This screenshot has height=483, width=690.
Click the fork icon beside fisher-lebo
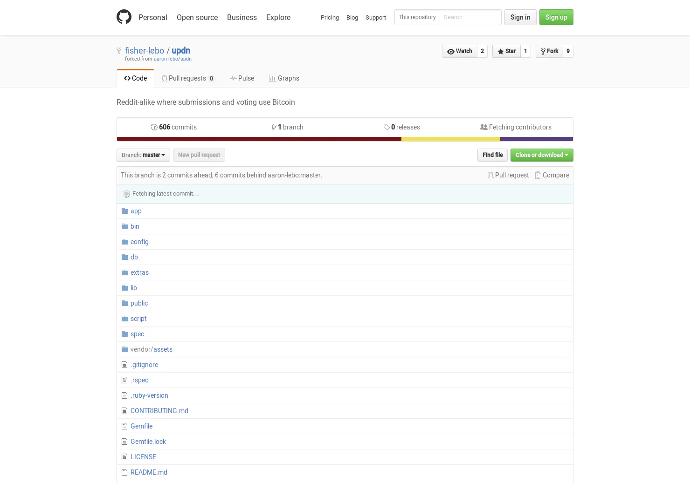[119, 51]
